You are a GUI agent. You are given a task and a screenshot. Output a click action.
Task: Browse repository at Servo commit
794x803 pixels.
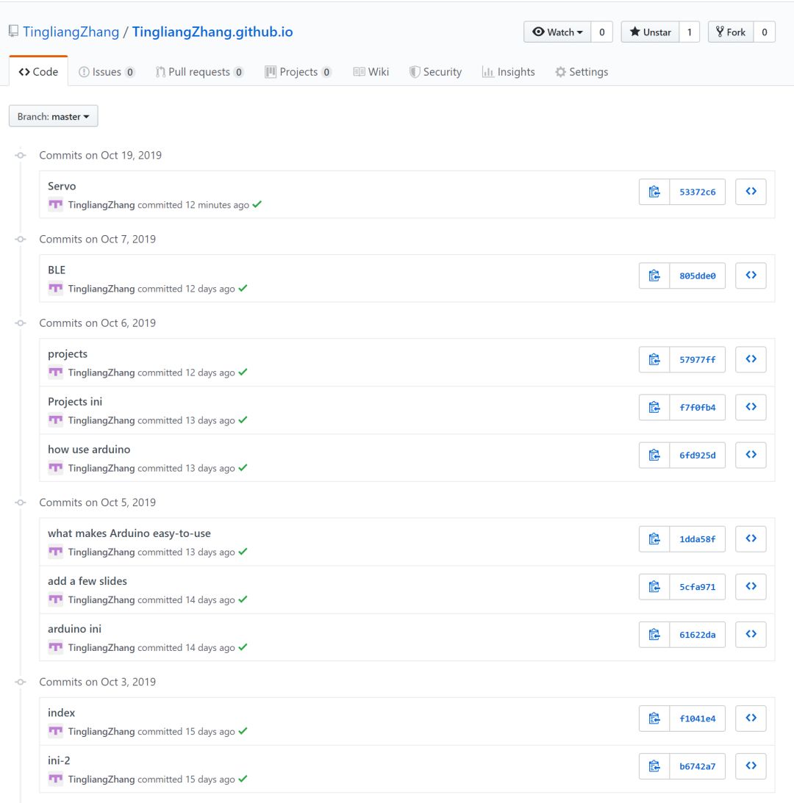pyautogui.click(x=751, y=192)
